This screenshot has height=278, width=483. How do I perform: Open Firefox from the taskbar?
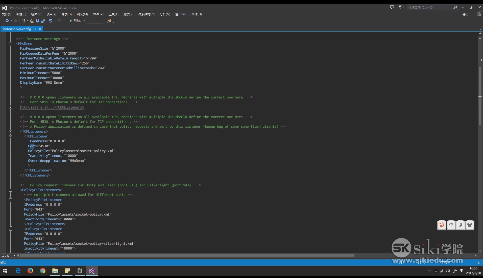point(30,271)
